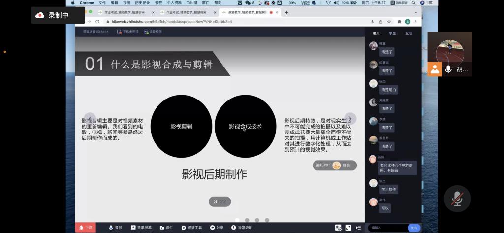The height and width of the screenshot is (233, 504).
Task: Open the 音频 audio settings
Action: (x=115, y=227)
